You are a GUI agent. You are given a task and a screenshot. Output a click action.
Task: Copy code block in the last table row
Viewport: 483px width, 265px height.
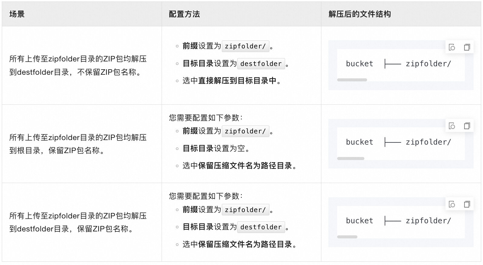[467, 204]
